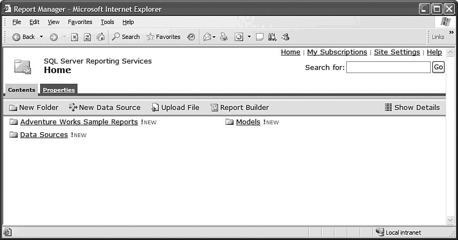
Task: Click in the Search for text field
Action: pos(388,67)
